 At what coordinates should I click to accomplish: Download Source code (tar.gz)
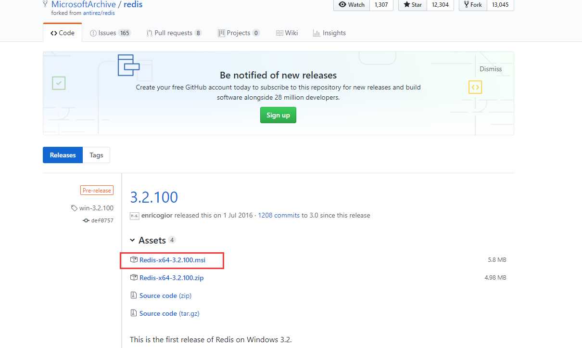tap(169, 313)
